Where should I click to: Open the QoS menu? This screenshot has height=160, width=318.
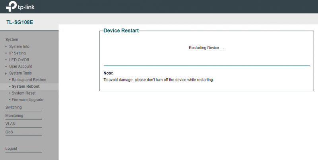[x=9, y=132]
